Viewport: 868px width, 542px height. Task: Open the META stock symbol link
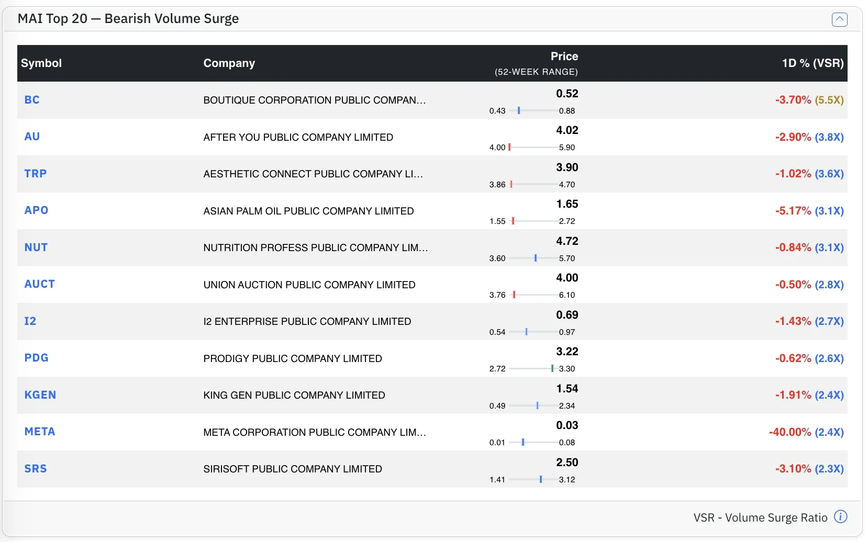[x=40, y=432]
